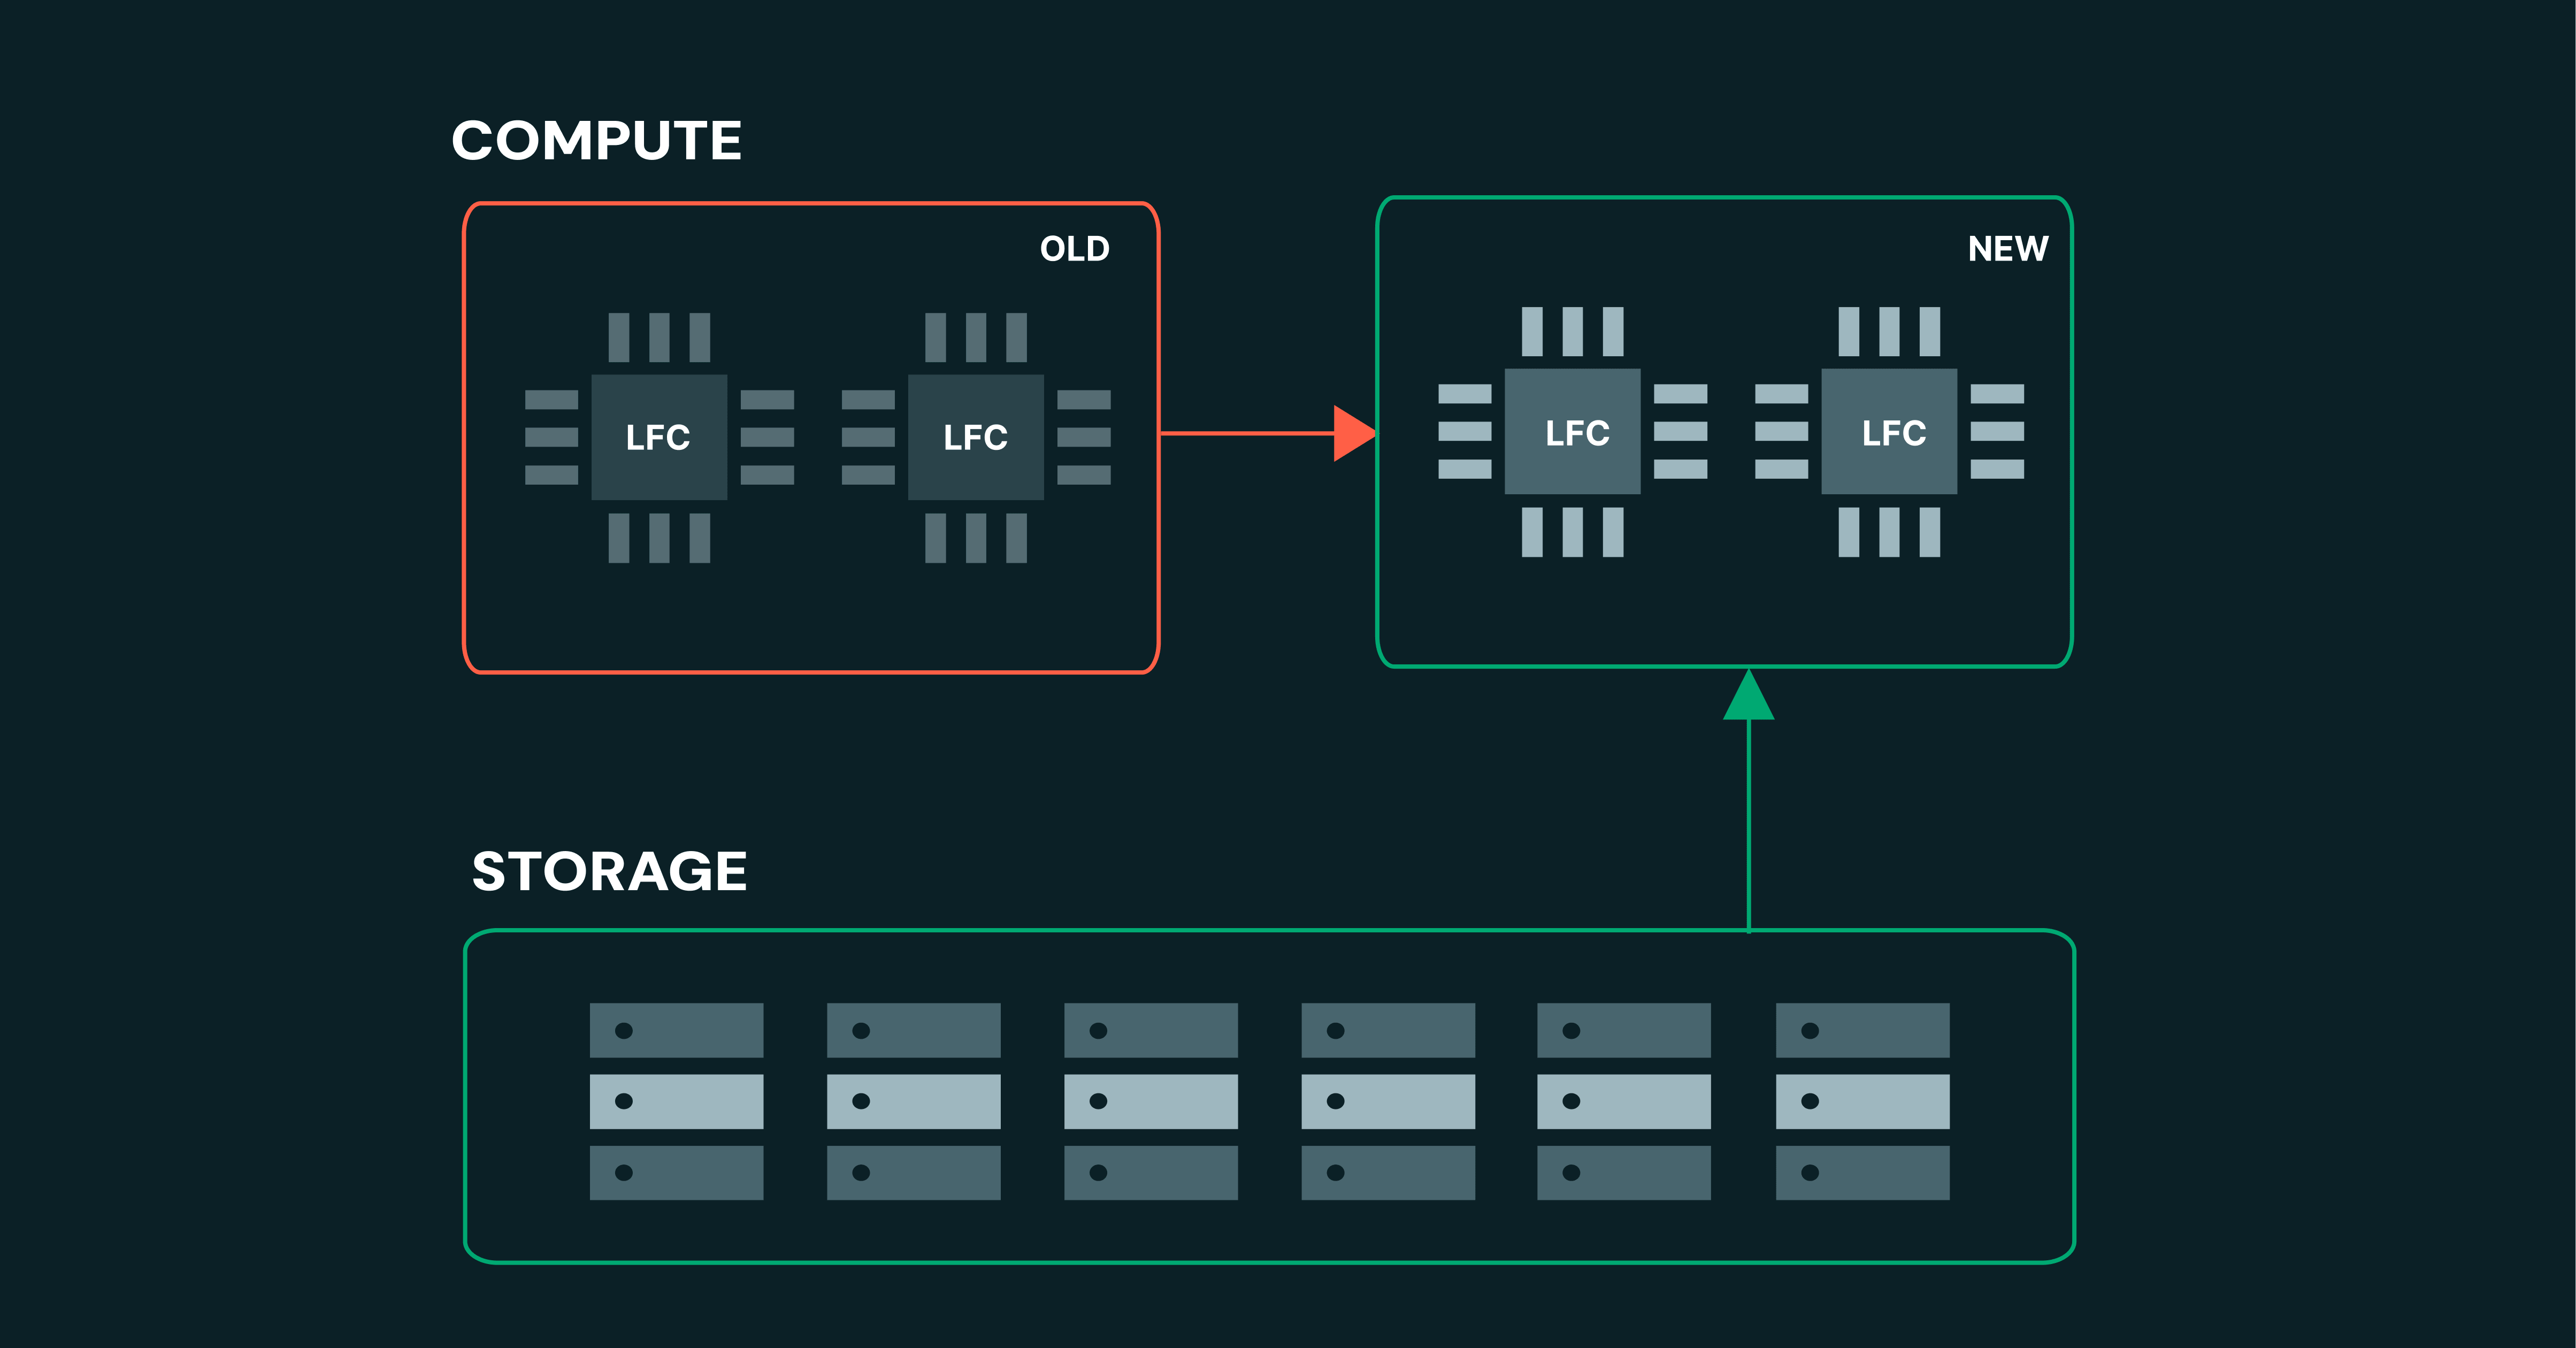The height and width of the screenshot is (1348, 2576).
Task: Click the red arrowhead pointing to NEW
Action: point(1352,433)
